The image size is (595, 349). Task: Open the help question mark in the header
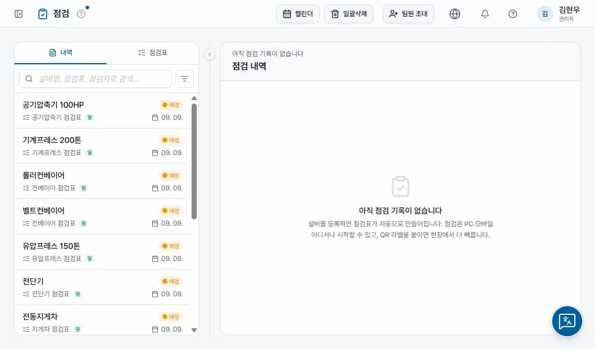[x=512, y=14]
